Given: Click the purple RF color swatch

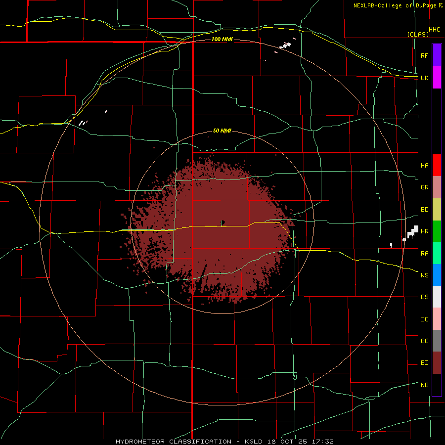Looking at the screenshot, I should coord(437,55).
